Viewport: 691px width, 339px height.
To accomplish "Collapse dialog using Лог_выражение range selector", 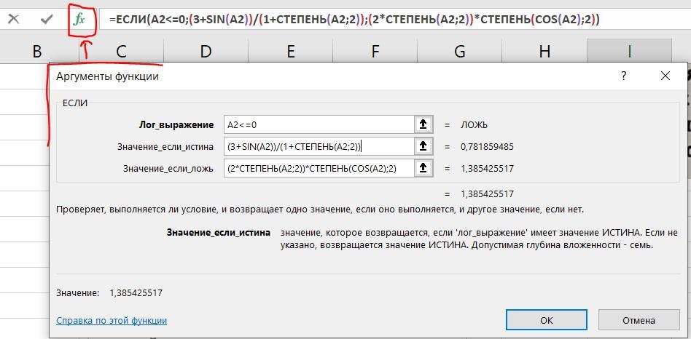I will (423, 124).
